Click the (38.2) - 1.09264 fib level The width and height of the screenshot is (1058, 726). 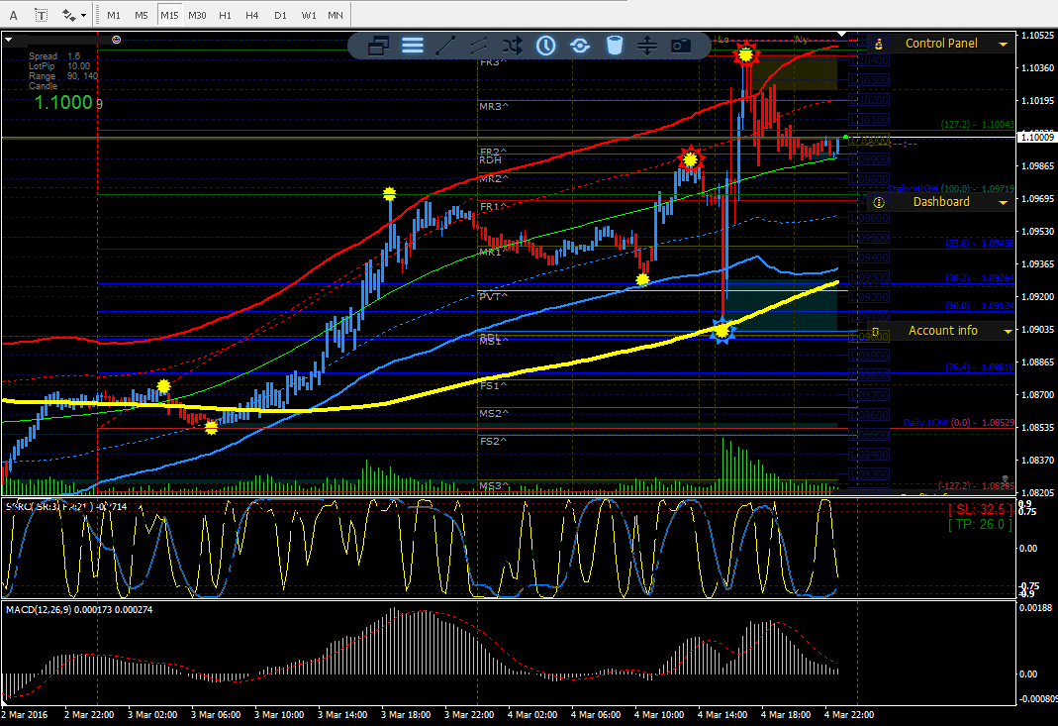coord(979,277)
